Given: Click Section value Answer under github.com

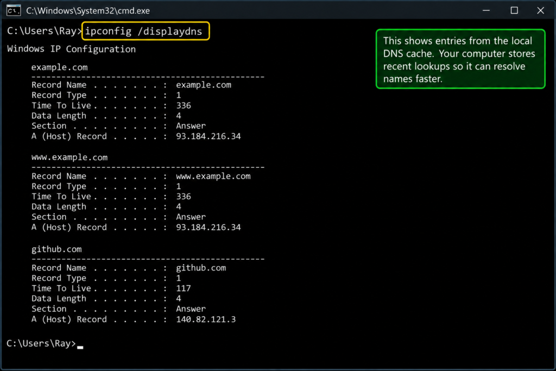Looking at the screenshot, I should 191,309.
